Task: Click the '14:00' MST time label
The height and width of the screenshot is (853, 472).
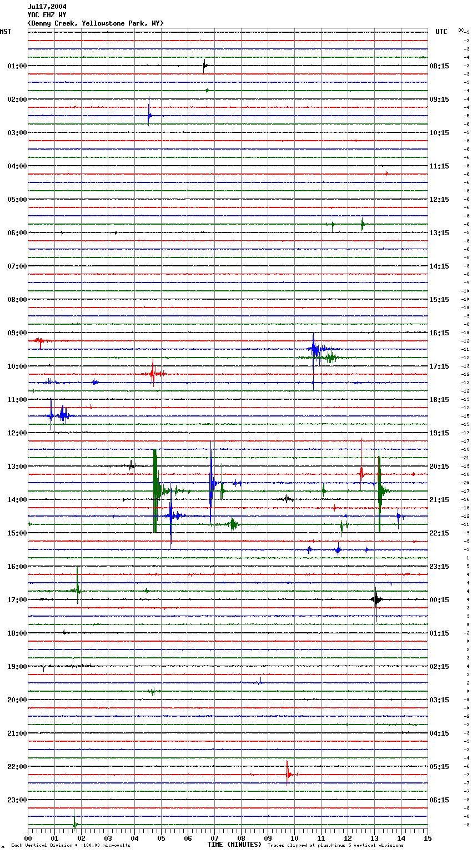Action: coord(17,500)
